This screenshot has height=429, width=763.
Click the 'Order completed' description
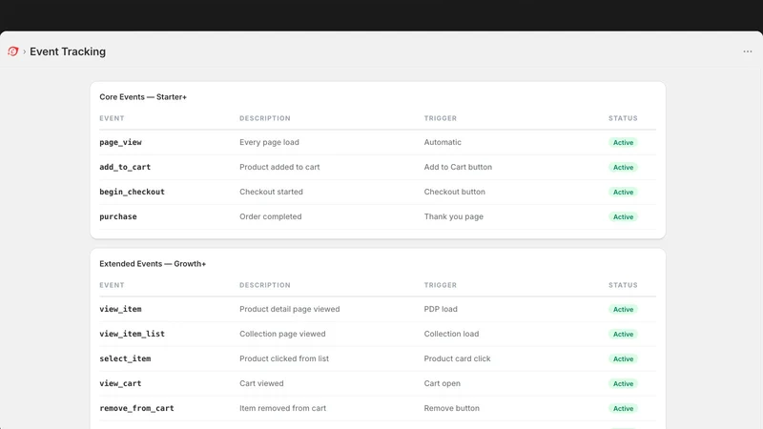point(271,216)
